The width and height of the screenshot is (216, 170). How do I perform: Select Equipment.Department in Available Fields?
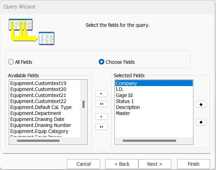pyautogui.click(x=36, y=113)
